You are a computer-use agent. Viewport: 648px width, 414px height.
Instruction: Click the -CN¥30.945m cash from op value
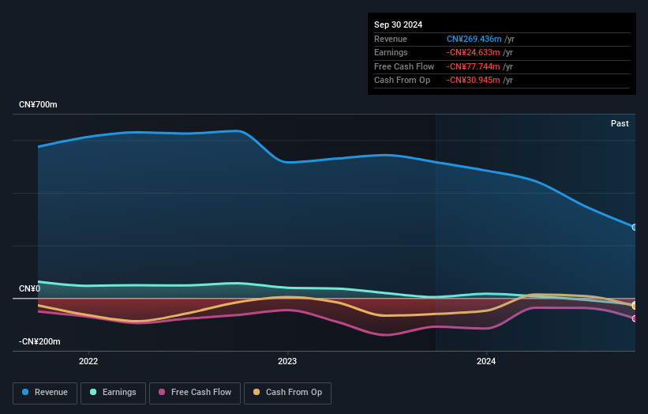point(474,81)
